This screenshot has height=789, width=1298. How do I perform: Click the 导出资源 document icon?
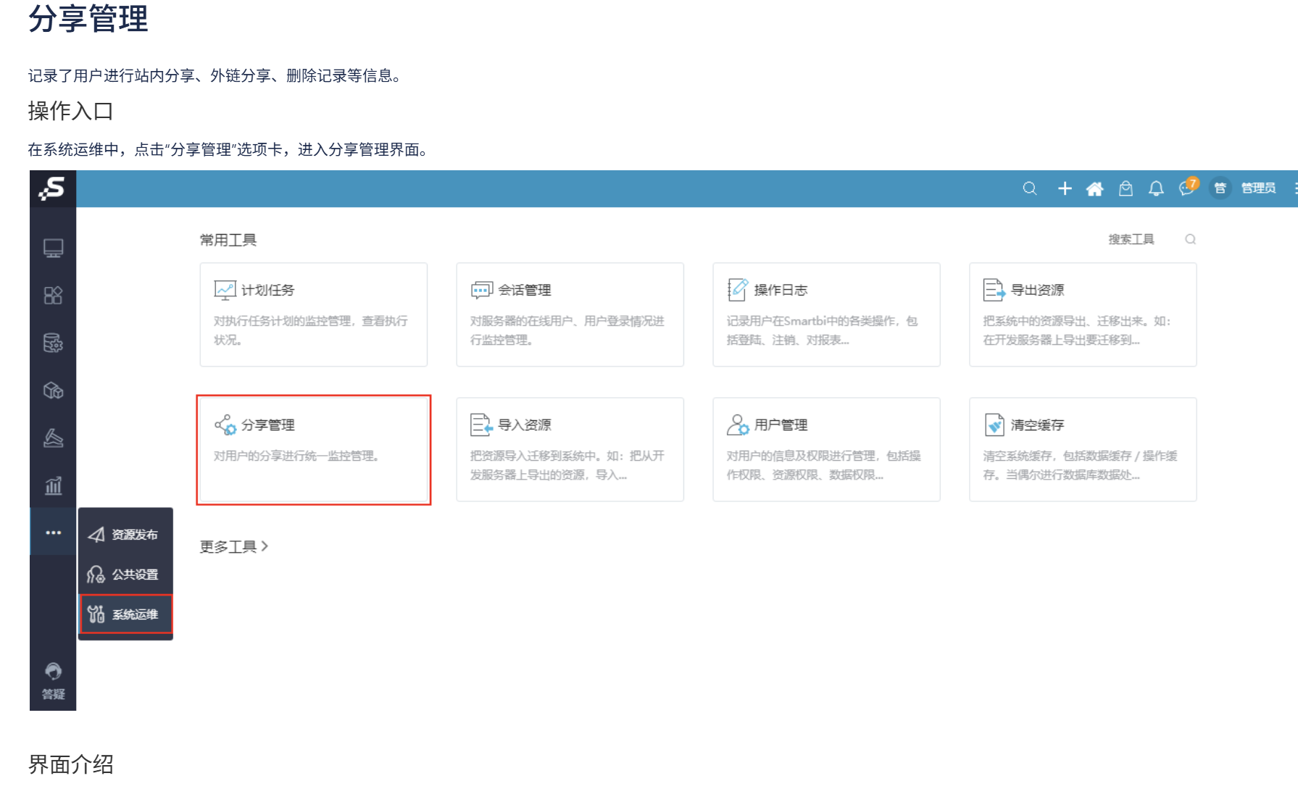point(994,290)
